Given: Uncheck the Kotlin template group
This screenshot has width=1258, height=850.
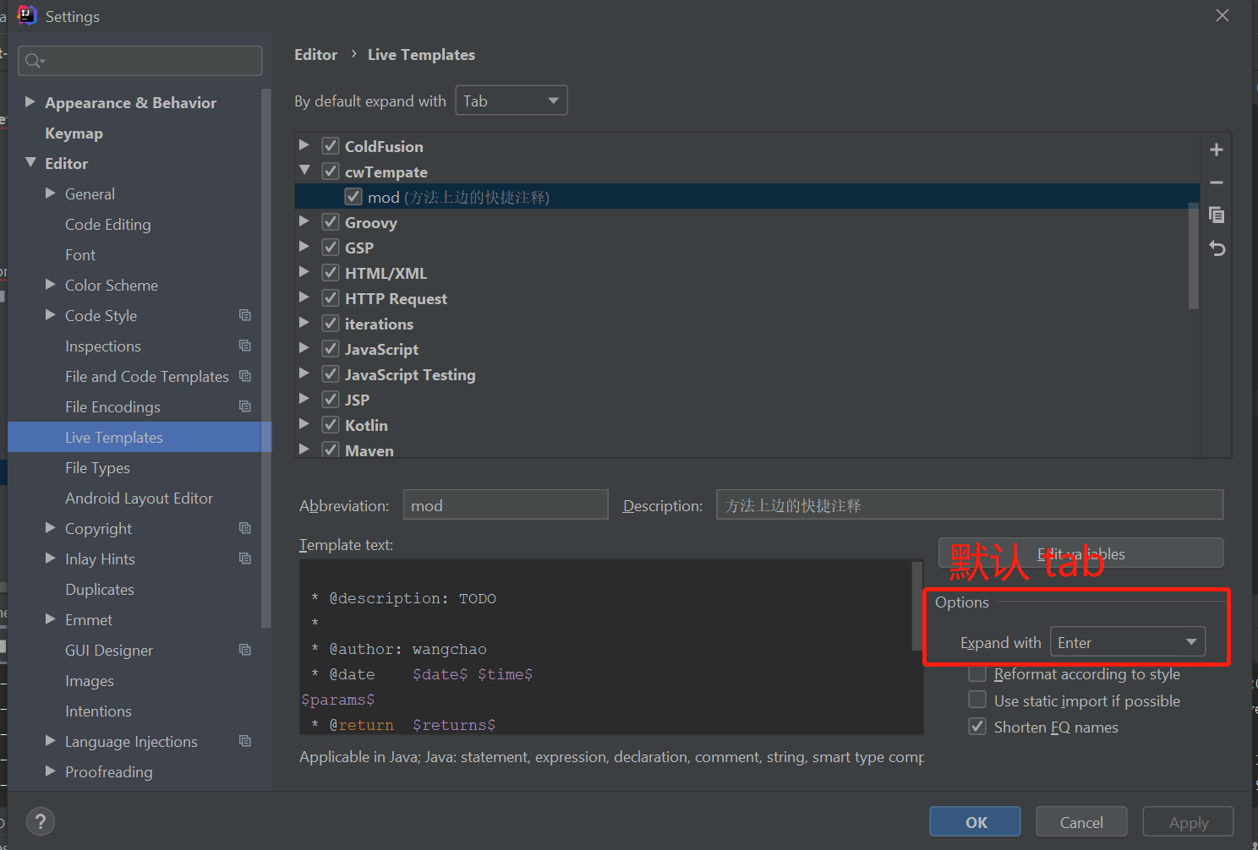Looking at the screenshot, I should pyautogui.click(x=331, y=425).
